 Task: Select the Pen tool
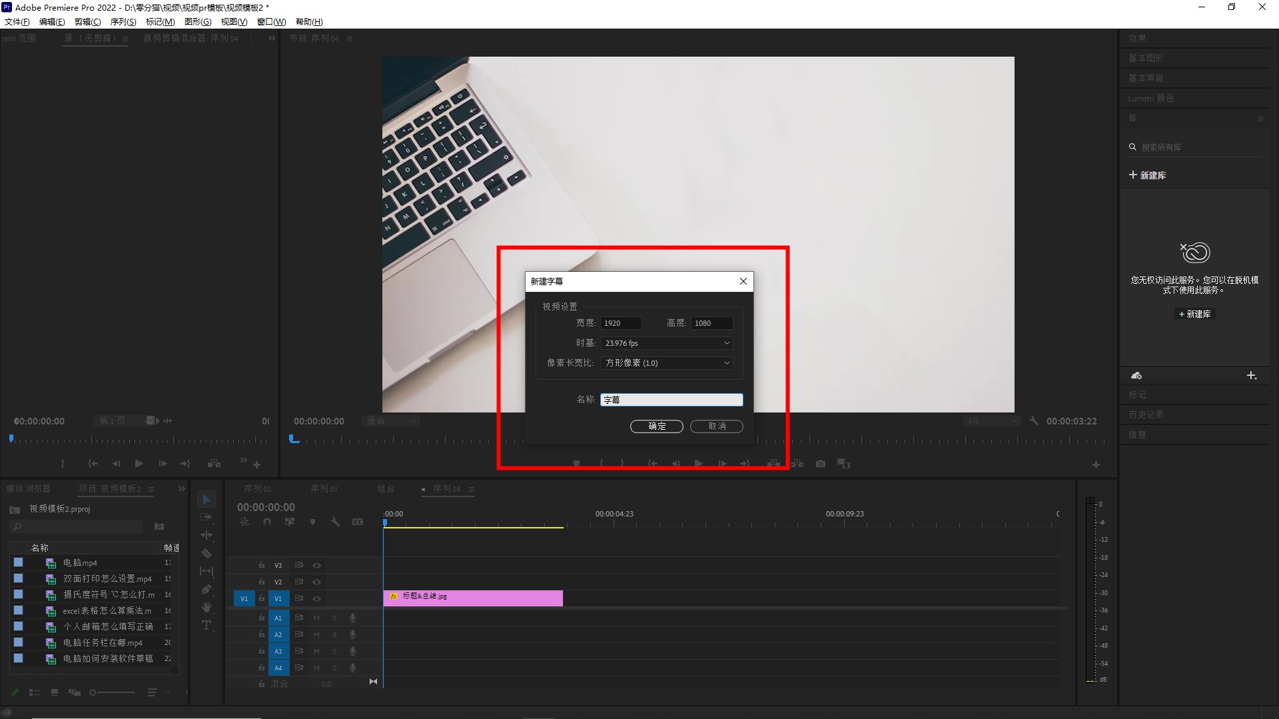pos(207,589)
